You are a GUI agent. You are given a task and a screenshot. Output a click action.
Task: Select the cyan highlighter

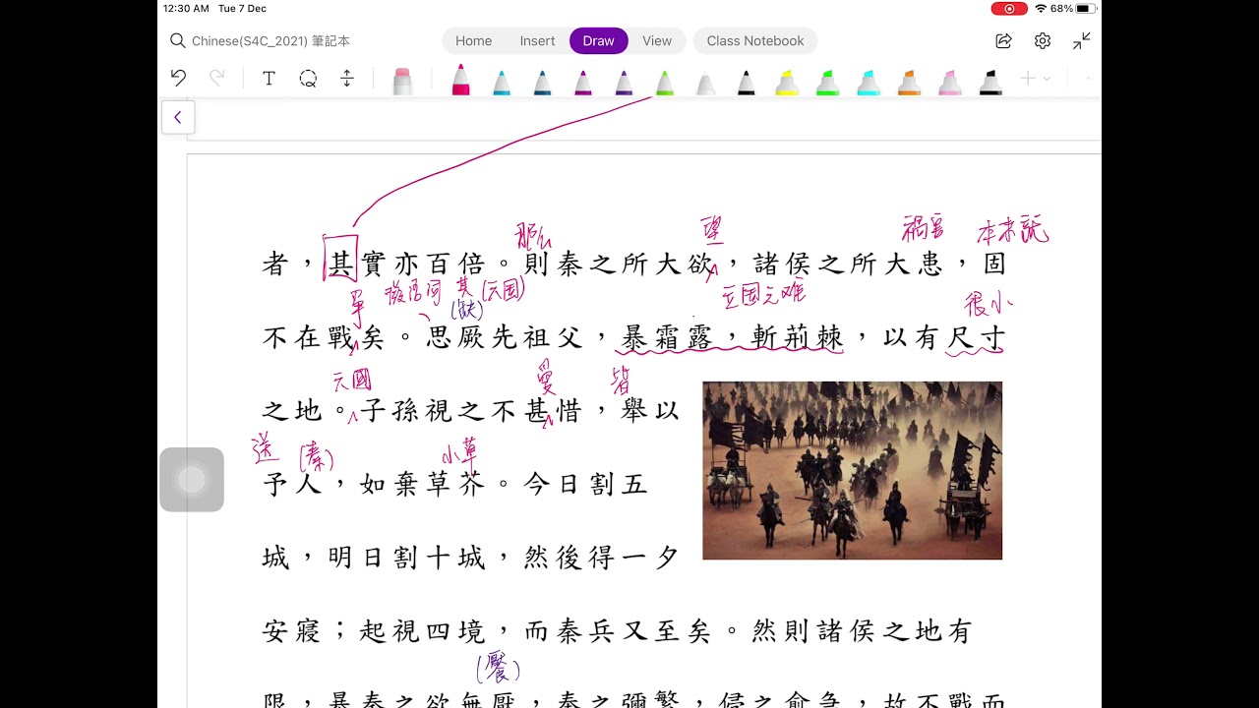[x=869, y=83]
